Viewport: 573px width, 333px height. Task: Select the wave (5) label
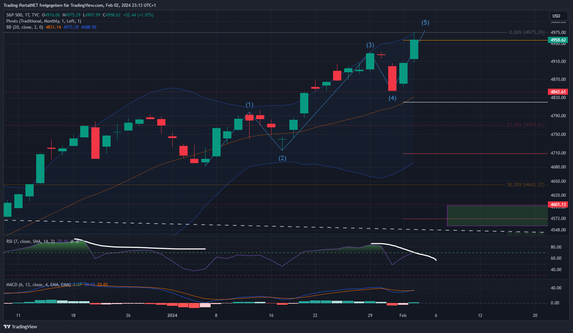click(425, 23)
